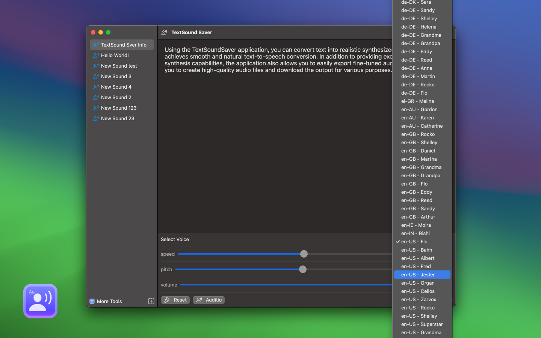Select the checked en-US - Flo voice
The image size is (541, 338).
422,241
